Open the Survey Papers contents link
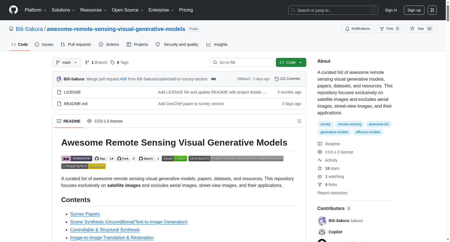The width and height of the screenshot is (450, 242). pyautogui.click(x=85, y=214)
